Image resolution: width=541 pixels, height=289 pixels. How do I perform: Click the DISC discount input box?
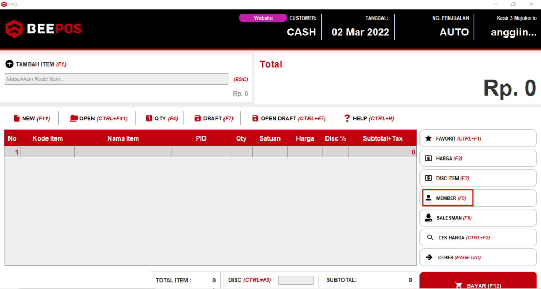(x=295, y=280)
